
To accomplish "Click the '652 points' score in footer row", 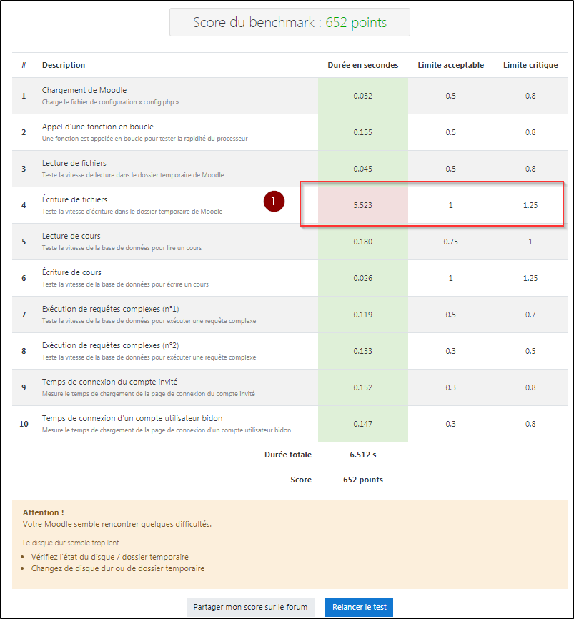I will click(363, 480).
